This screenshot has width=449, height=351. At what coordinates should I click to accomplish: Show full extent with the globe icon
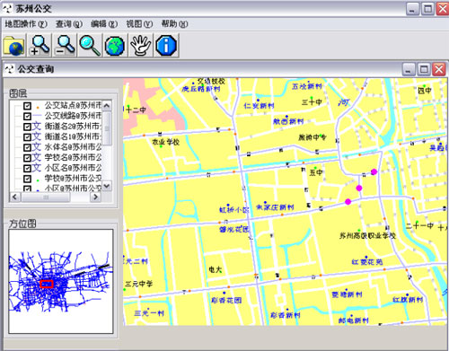click(x=115, y=46)
